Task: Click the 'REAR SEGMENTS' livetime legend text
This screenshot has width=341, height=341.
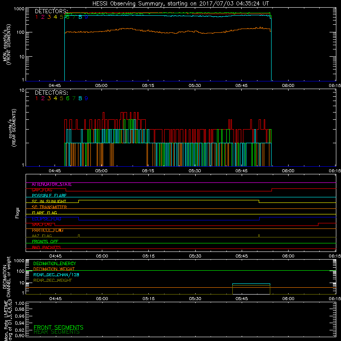Action: [57, 332]
